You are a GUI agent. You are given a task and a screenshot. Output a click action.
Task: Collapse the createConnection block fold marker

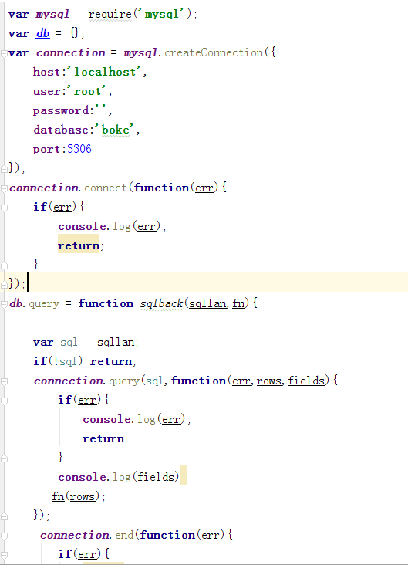4,54
